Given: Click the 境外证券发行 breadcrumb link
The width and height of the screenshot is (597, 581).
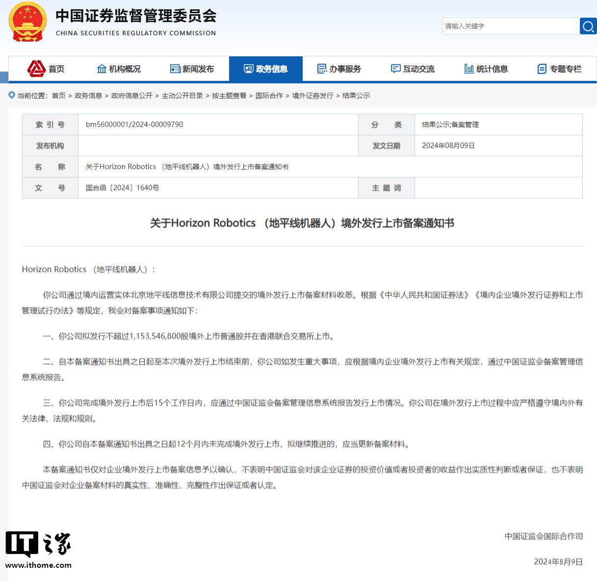Looking at the screenshot, I should point(312,96).
